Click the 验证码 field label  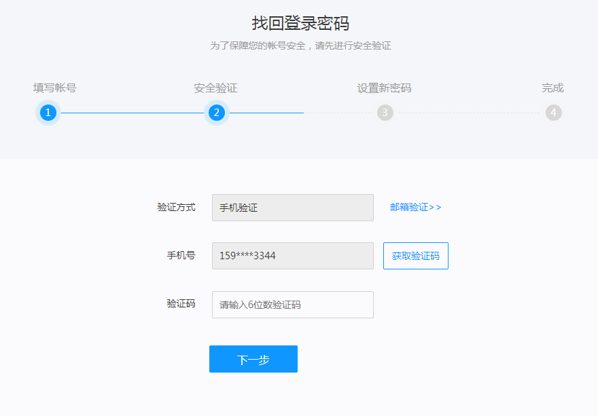179,304
